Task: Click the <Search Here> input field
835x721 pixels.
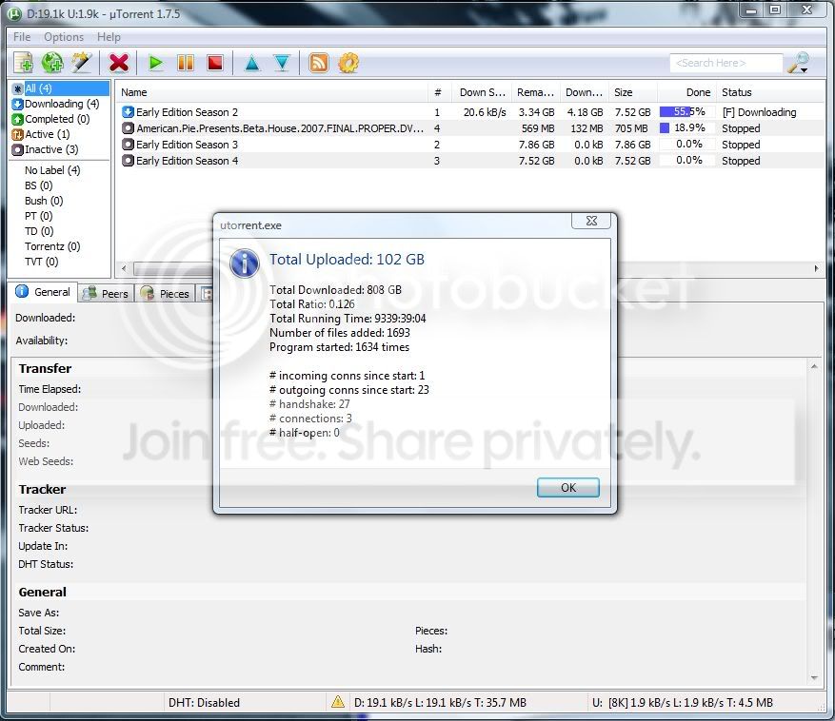Action: click(726, 63)
